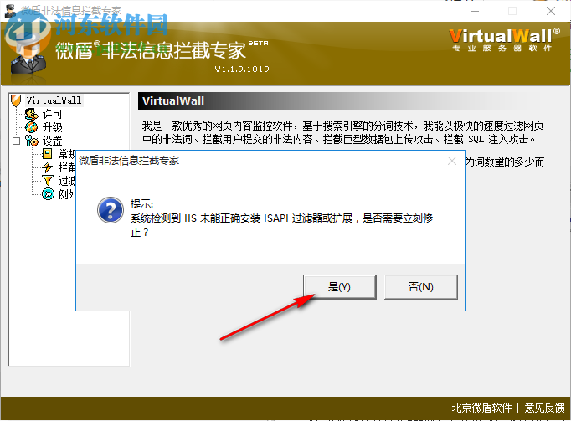Open the 升级 tree item
Screen dimensions: 571x421
coord(53,127)
